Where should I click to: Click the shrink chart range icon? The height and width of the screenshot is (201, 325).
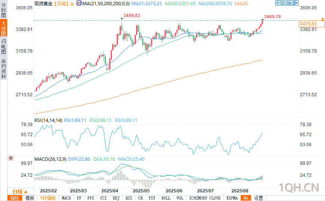pyautogui.click(x=284, y=3)
